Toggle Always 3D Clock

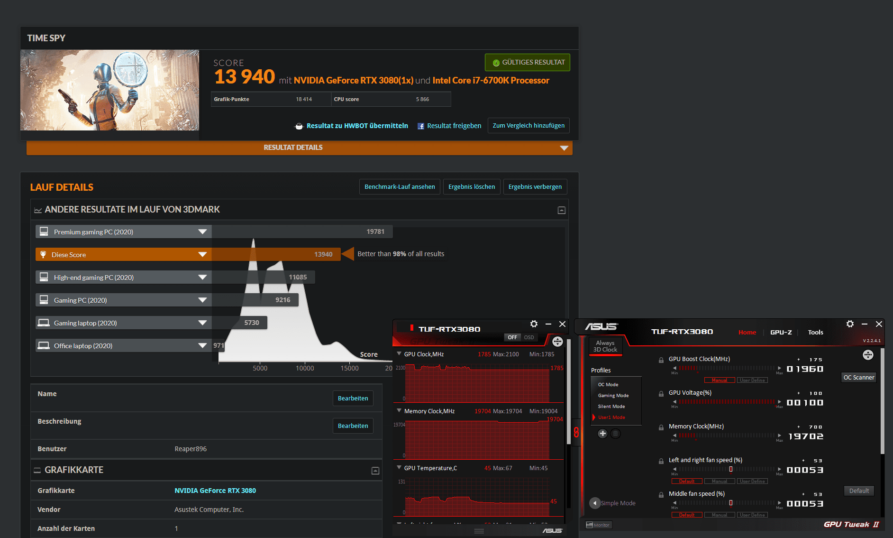tap(605, 346)
